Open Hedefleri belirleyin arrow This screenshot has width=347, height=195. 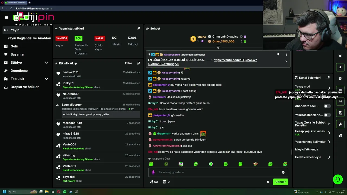[x=329, y=157]
